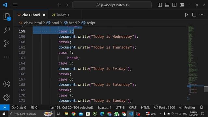Select language mode HTML
The width and height of the screenshot is (208, 117).
145,108
